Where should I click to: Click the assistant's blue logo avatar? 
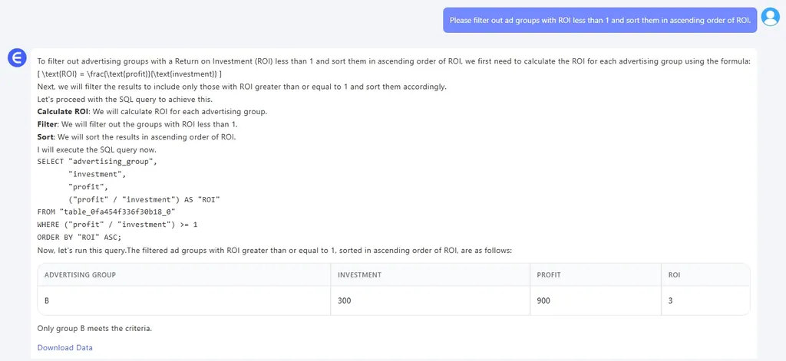pyautogui.click(x=17, y=57)
